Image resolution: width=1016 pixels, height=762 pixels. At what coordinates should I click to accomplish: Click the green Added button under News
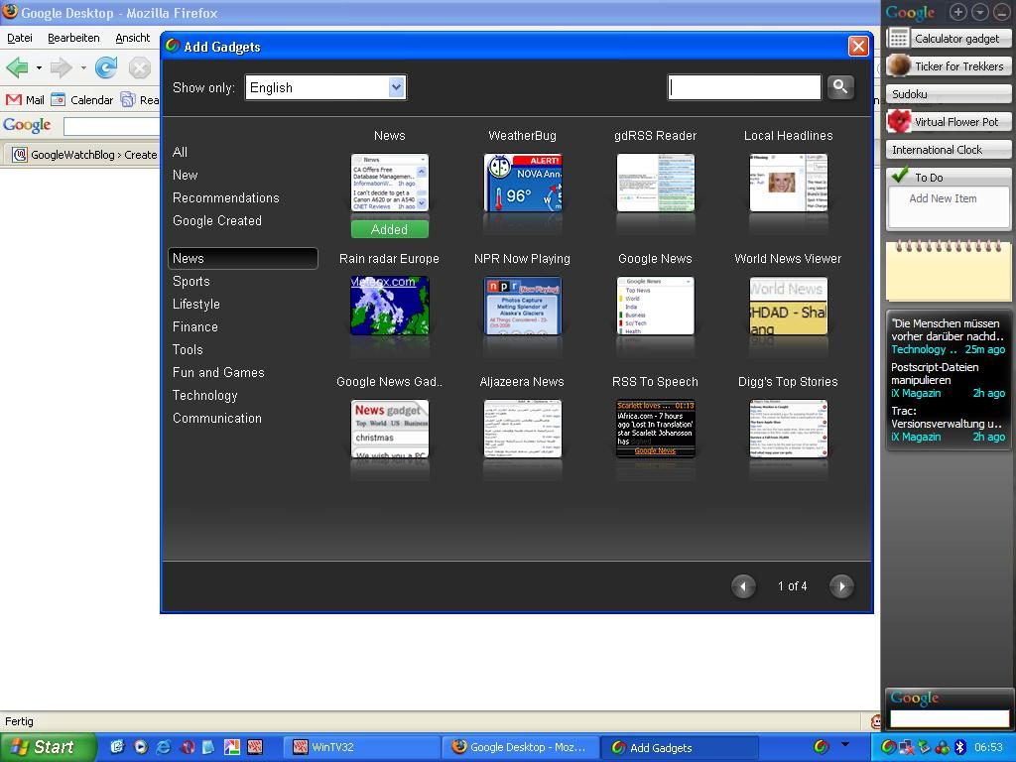point(389,229)
